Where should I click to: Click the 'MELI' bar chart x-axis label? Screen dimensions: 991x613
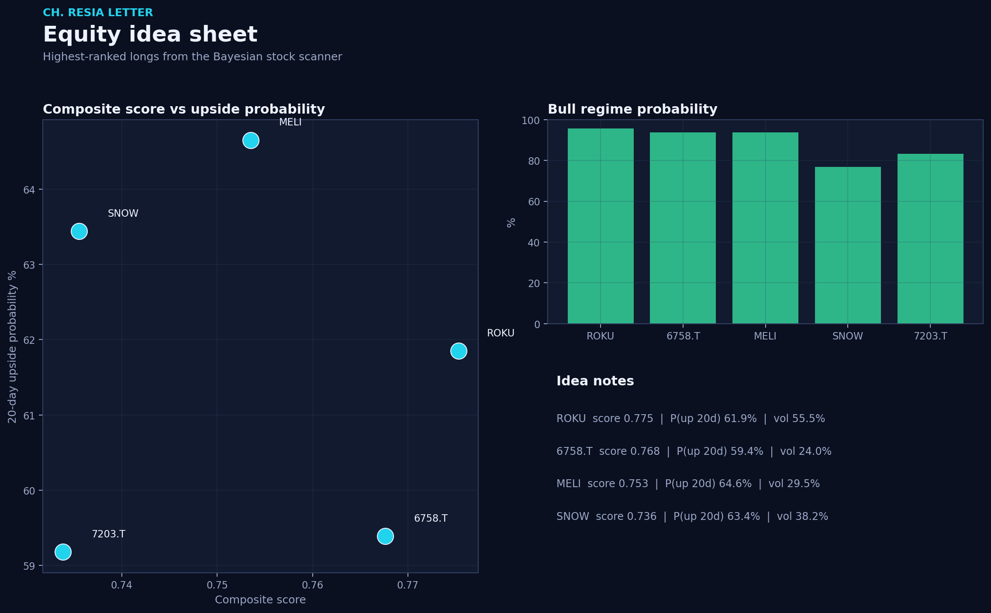coord(765,336)
